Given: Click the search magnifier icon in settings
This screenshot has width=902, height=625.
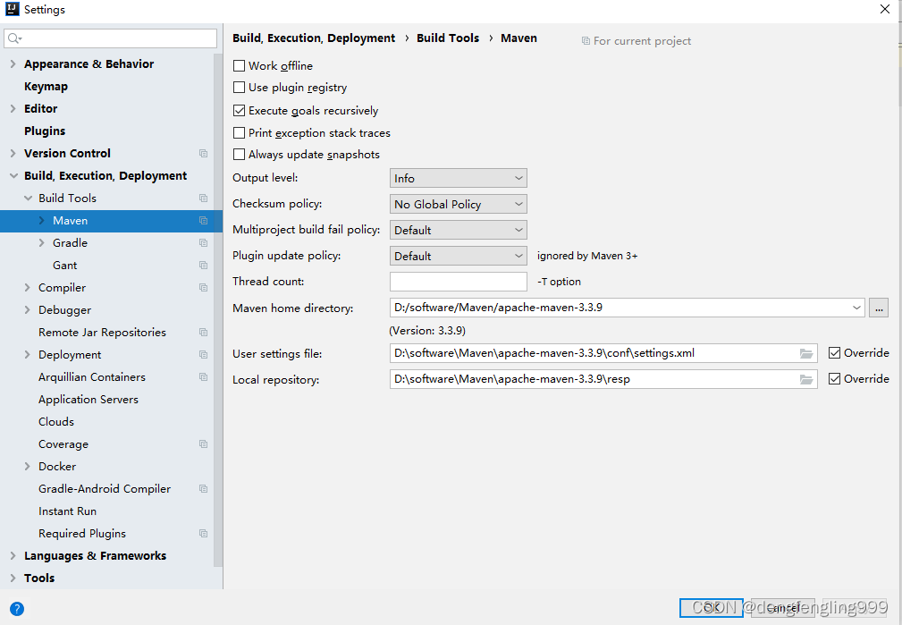Looking at the screenshot, I should coord(13,38).
